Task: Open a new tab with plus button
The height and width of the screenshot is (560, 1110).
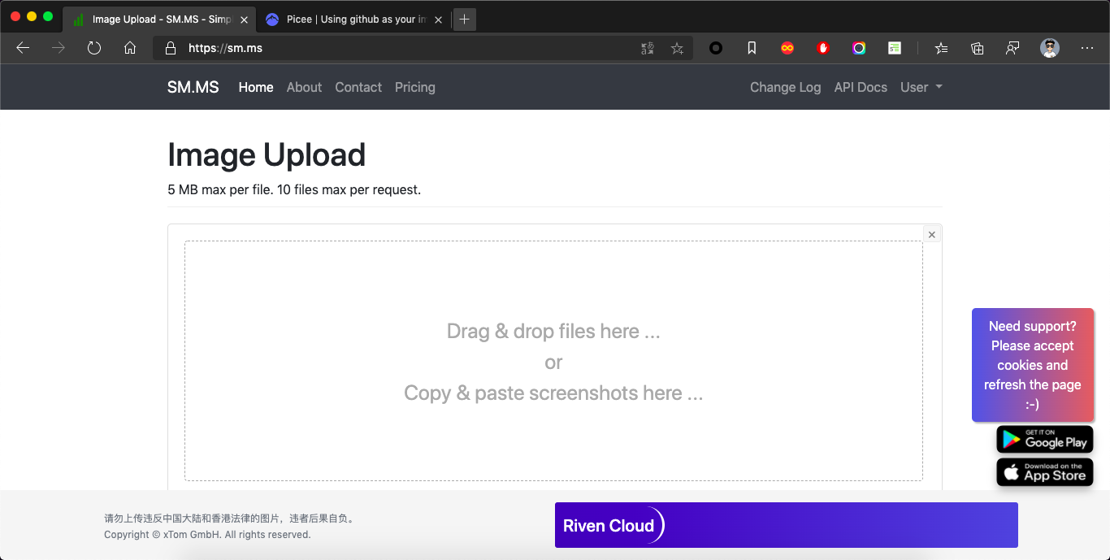Action: click(x=464, y=19)
